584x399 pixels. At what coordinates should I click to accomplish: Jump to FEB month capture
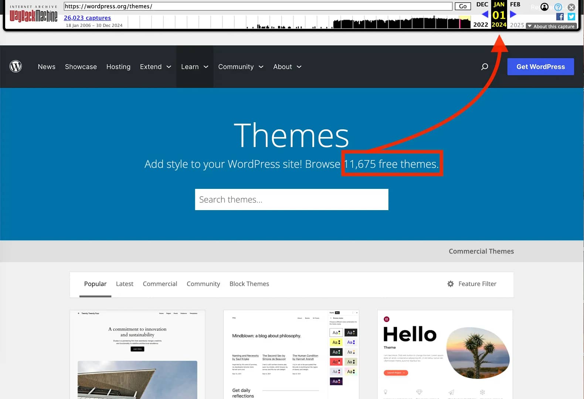(515, 4)
